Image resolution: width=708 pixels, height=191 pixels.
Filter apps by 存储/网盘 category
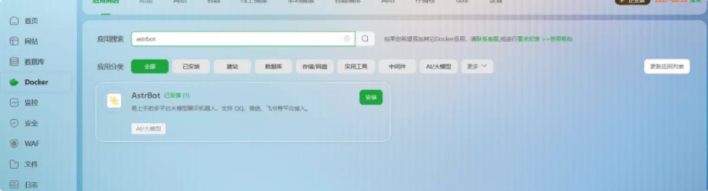(315, 67)
